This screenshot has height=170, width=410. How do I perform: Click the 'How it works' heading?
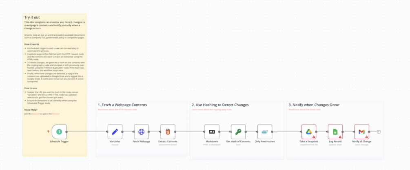pyautogui.click(x=32, y=44)
